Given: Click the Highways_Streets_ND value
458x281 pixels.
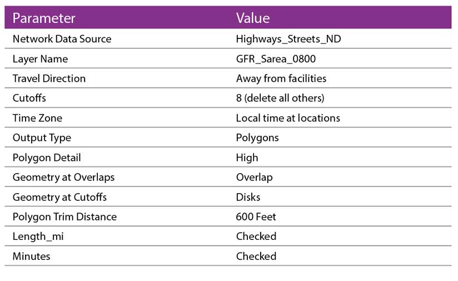Looking at the screenshot, I should tap(285, 39).
